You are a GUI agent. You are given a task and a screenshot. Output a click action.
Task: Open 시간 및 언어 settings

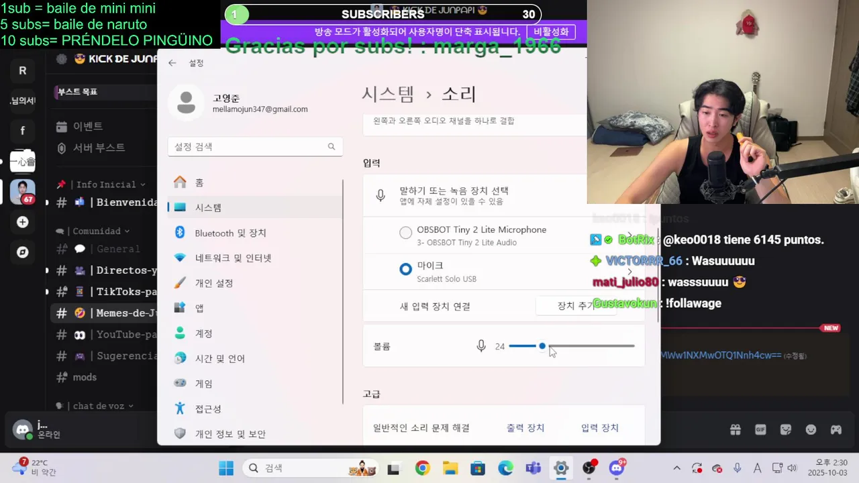click(x=255, y=358)
